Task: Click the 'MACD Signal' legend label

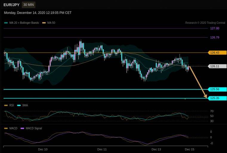Action: point(34,128)
